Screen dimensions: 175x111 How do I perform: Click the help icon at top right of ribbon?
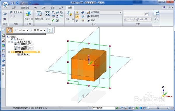[164, 7]
